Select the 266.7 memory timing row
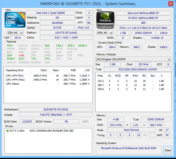176x159 pixels. point(133,85)
